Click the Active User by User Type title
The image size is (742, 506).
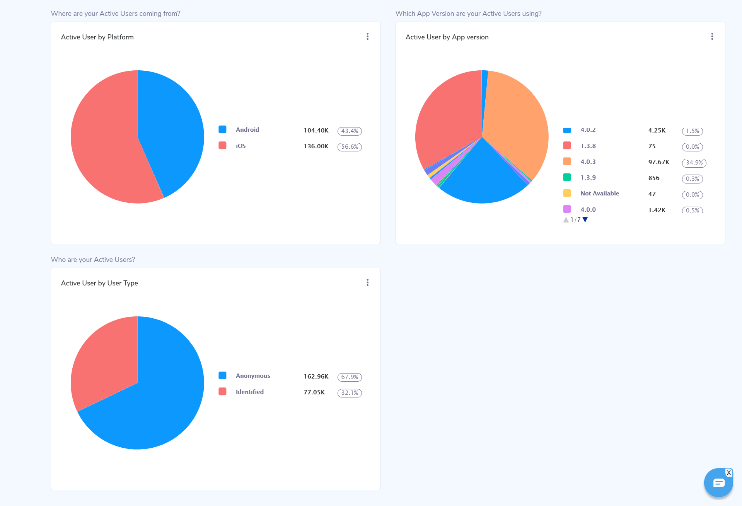click(99, 283)
